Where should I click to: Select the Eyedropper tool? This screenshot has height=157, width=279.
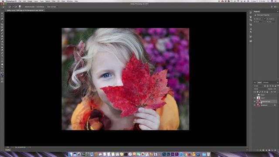(x=2, y=27)
